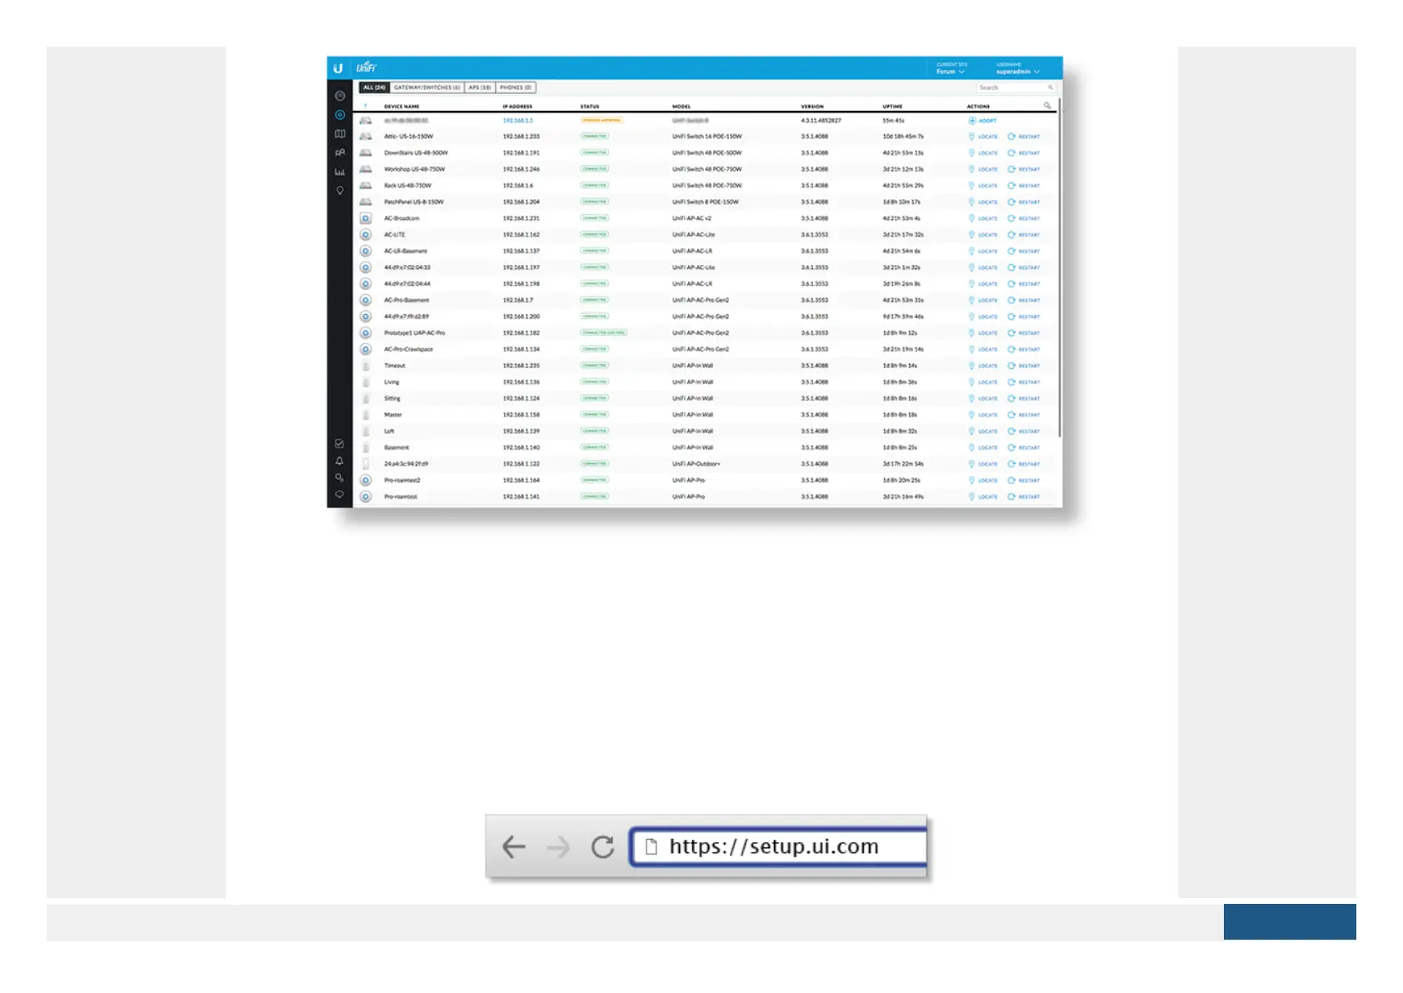Image resolution: width=1403 pixels, height=993 pixels.
Task: Open the 192.168.1.1 IP address link
Action: [517, 121]
